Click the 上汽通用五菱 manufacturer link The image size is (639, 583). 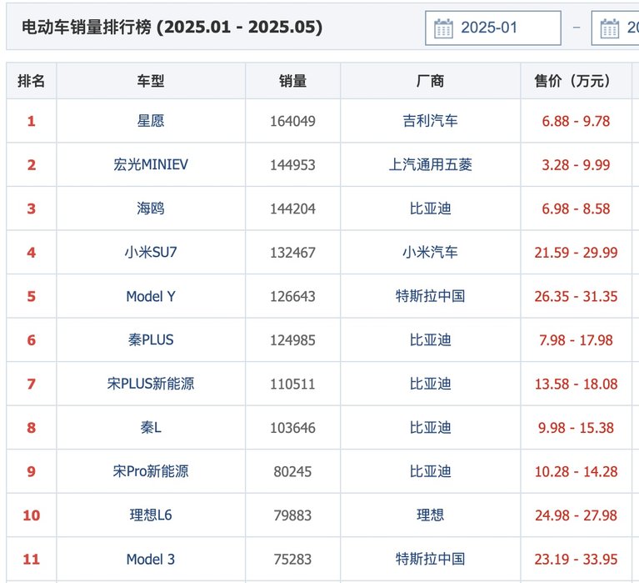click(431, 165)
